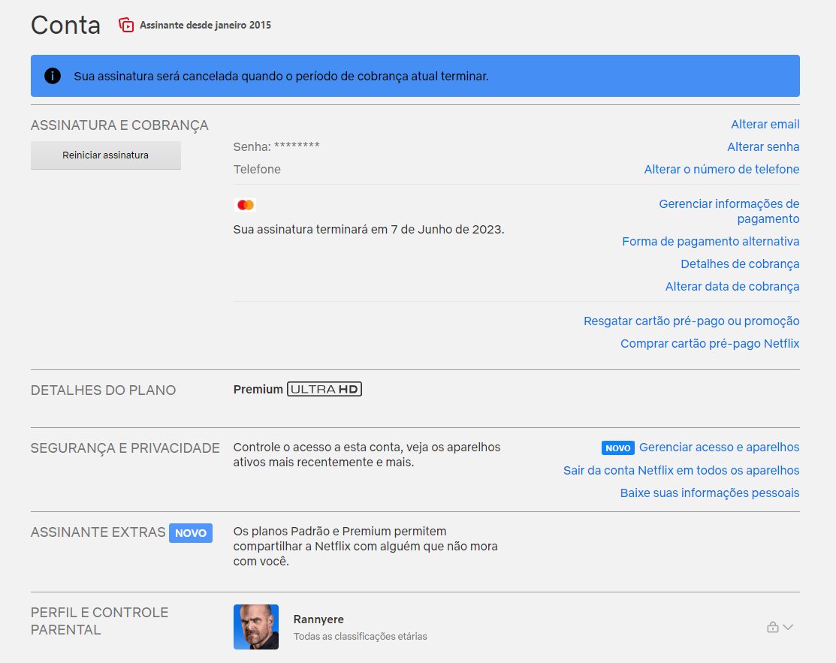This screenshot has width=836, height=663.
Task: Click Alterar o número de telefone
Action: coord(722,169)
